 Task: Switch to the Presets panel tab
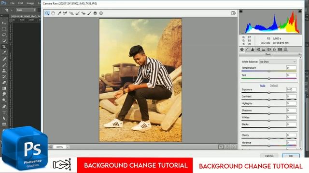click(285, 49)
